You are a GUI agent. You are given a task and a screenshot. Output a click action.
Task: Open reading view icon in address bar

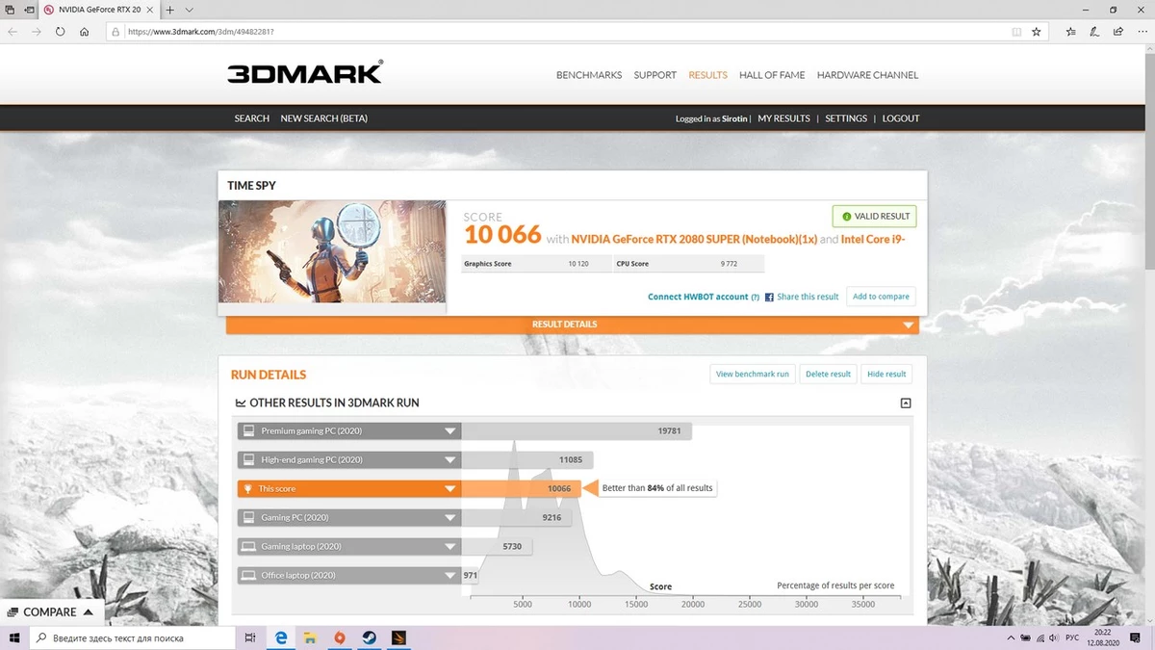[1016, 32]
